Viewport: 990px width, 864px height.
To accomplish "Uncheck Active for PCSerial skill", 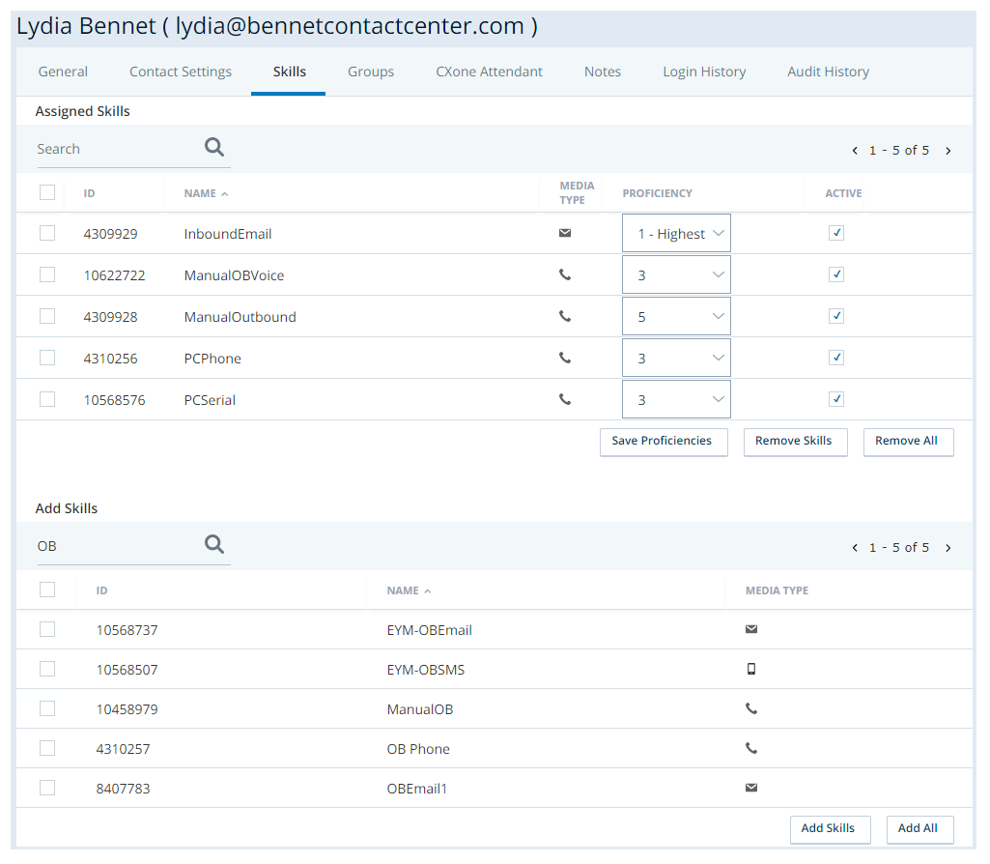I will tap(836, 399).
